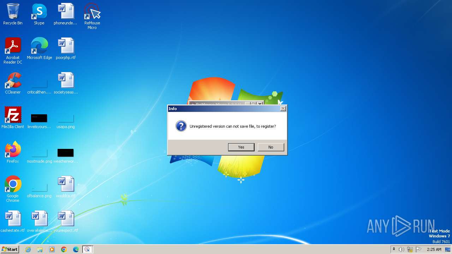
Task: Open Windows Explorer from taskbar
Action: pos(40,249)
